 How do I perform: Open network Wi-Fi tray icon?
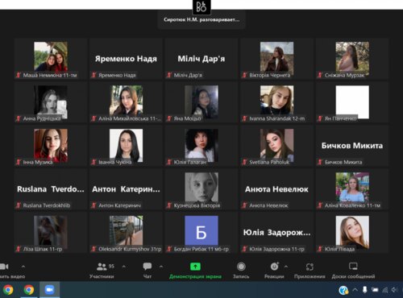tap(385, 290)
